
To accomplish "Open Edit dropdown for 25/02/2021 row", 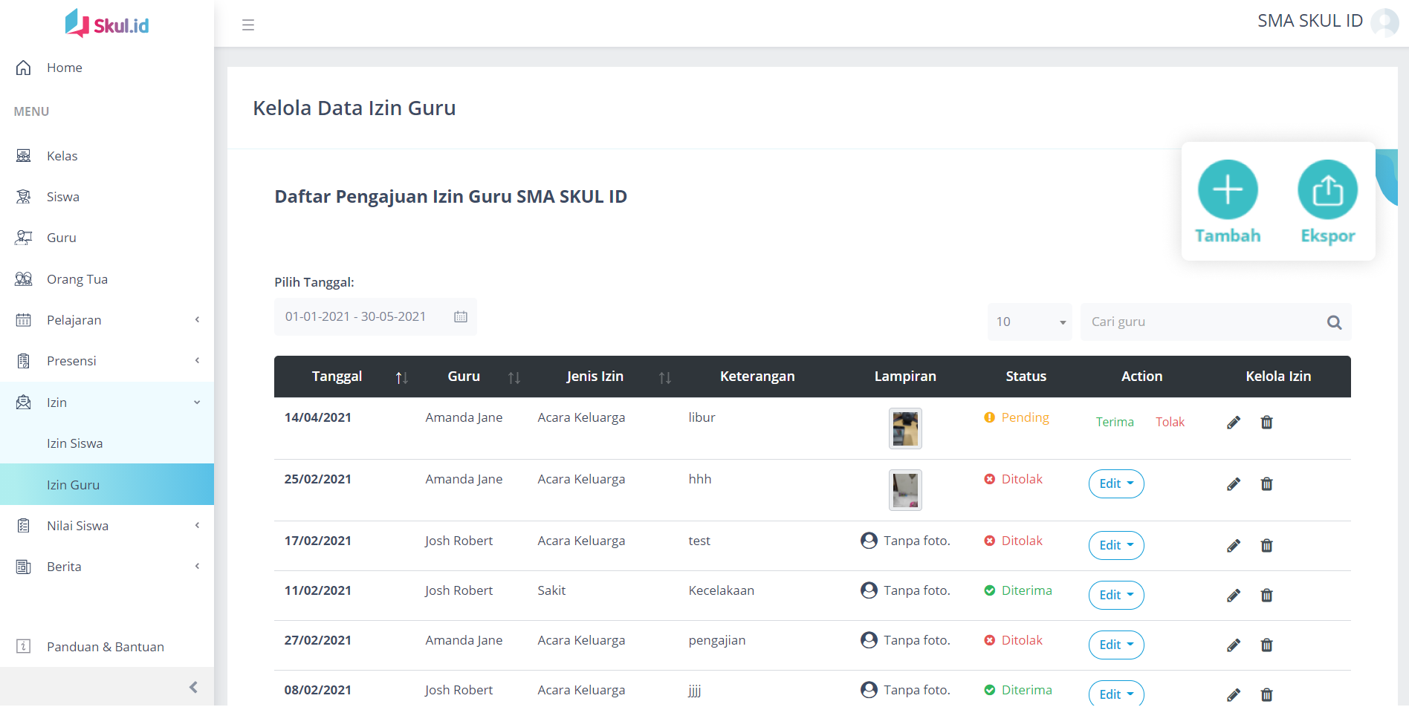I will pos(1115,484).
